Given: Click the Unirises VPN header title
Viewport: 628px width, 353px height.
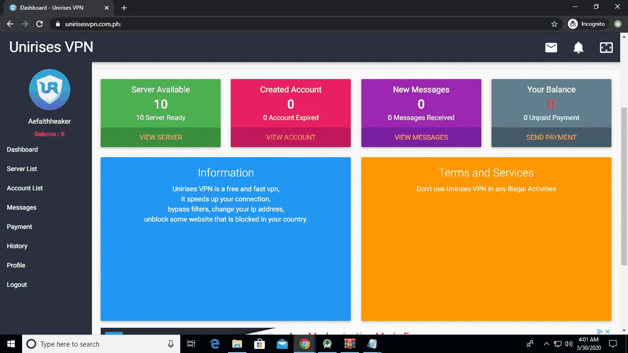Looking at the screenshot, I should pyautogui.click(x=51, y=47).
